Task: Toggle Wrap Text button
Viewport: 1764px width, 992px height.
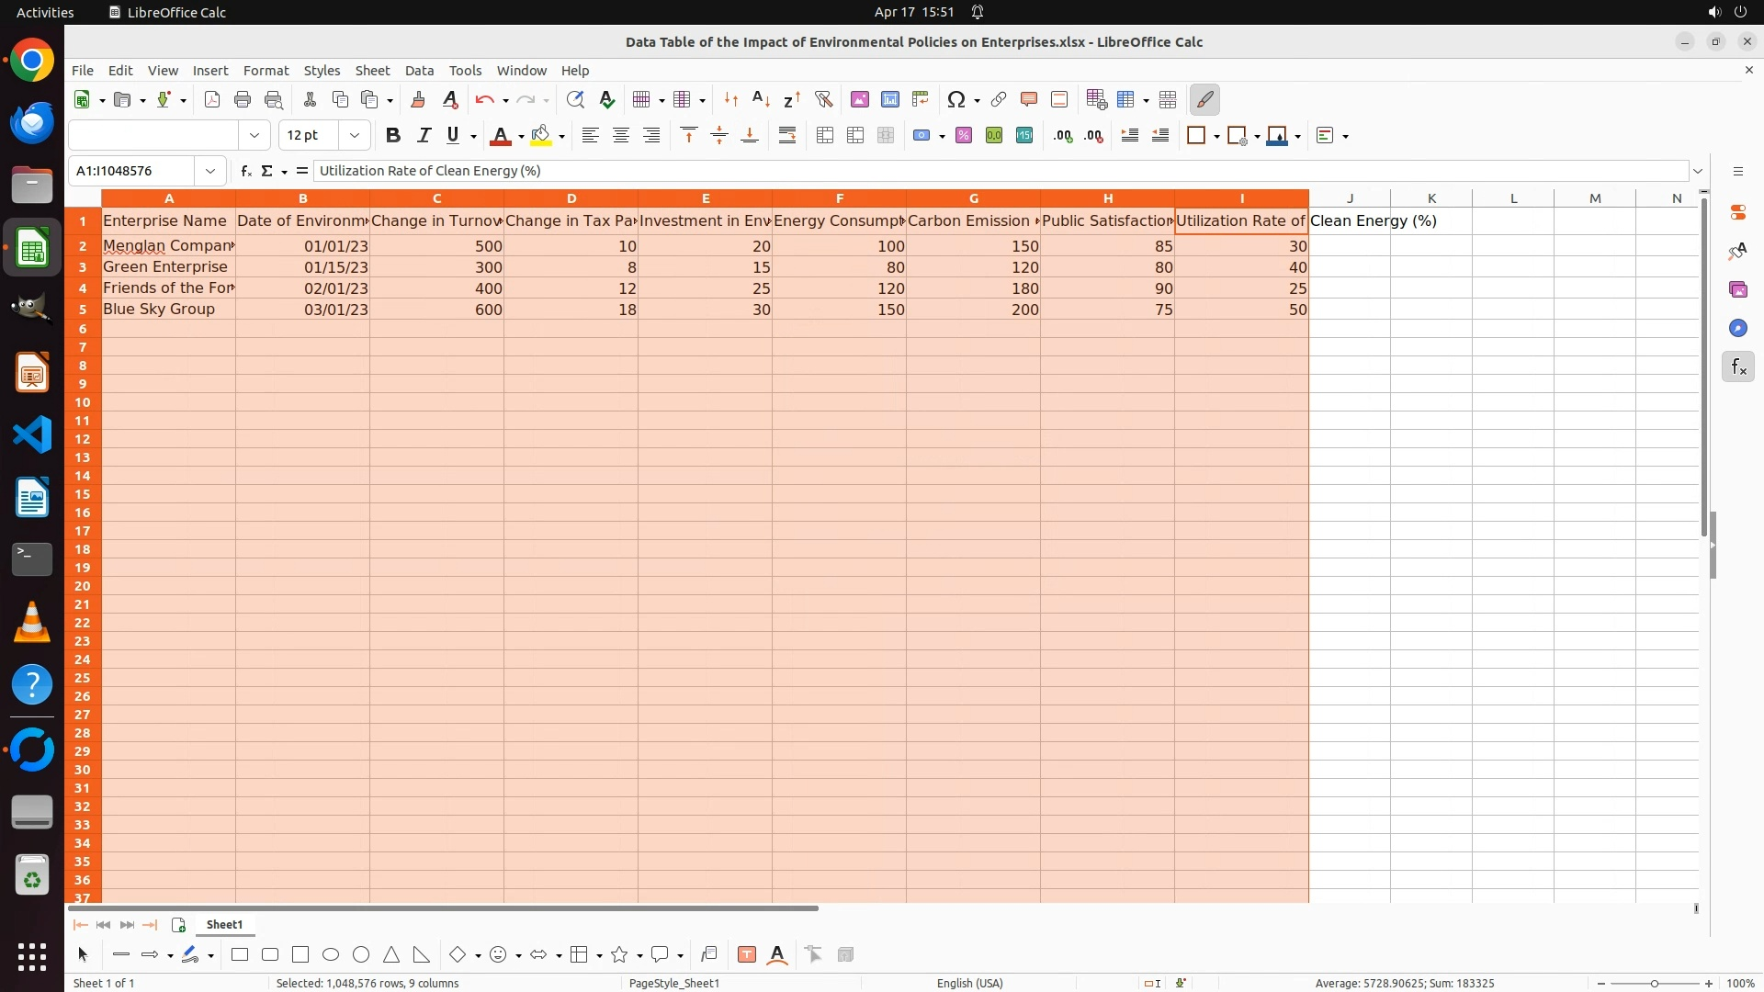Action: [787, 136]
